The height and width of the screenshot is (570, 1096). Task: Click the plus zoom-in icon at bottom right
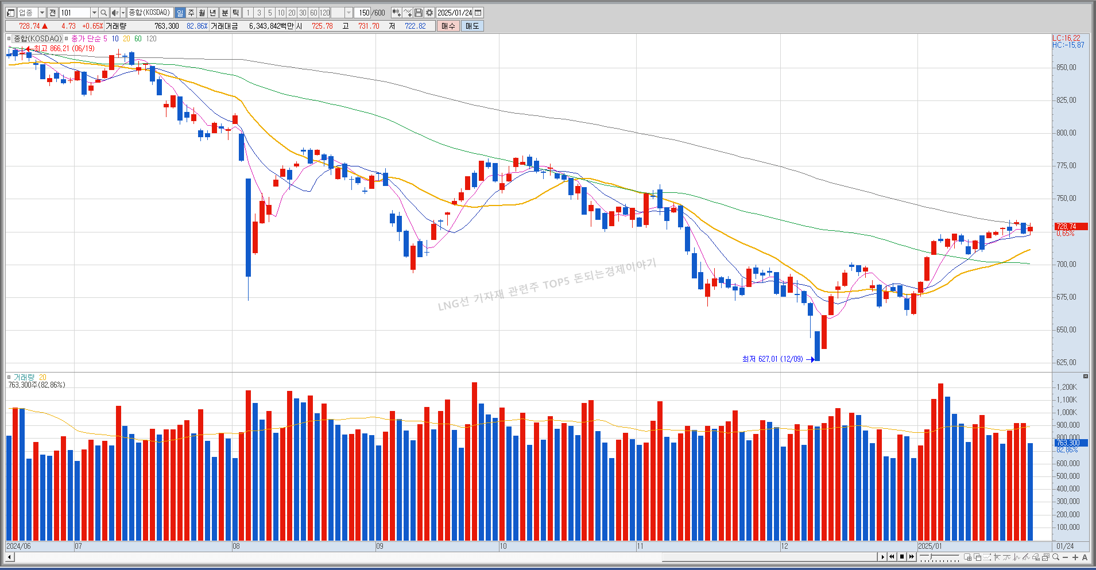(1075, 557)
